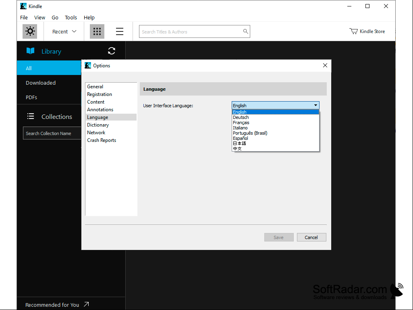Open the View menu
This screenshot has height=310, width=413.
click(39, 17)
